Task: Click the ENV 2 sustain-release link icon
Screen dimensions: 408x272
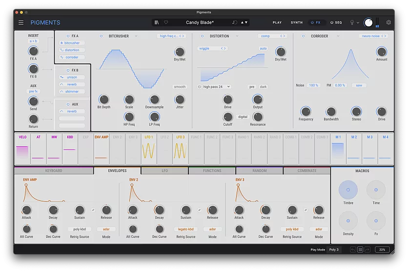Action: point(199,210)
